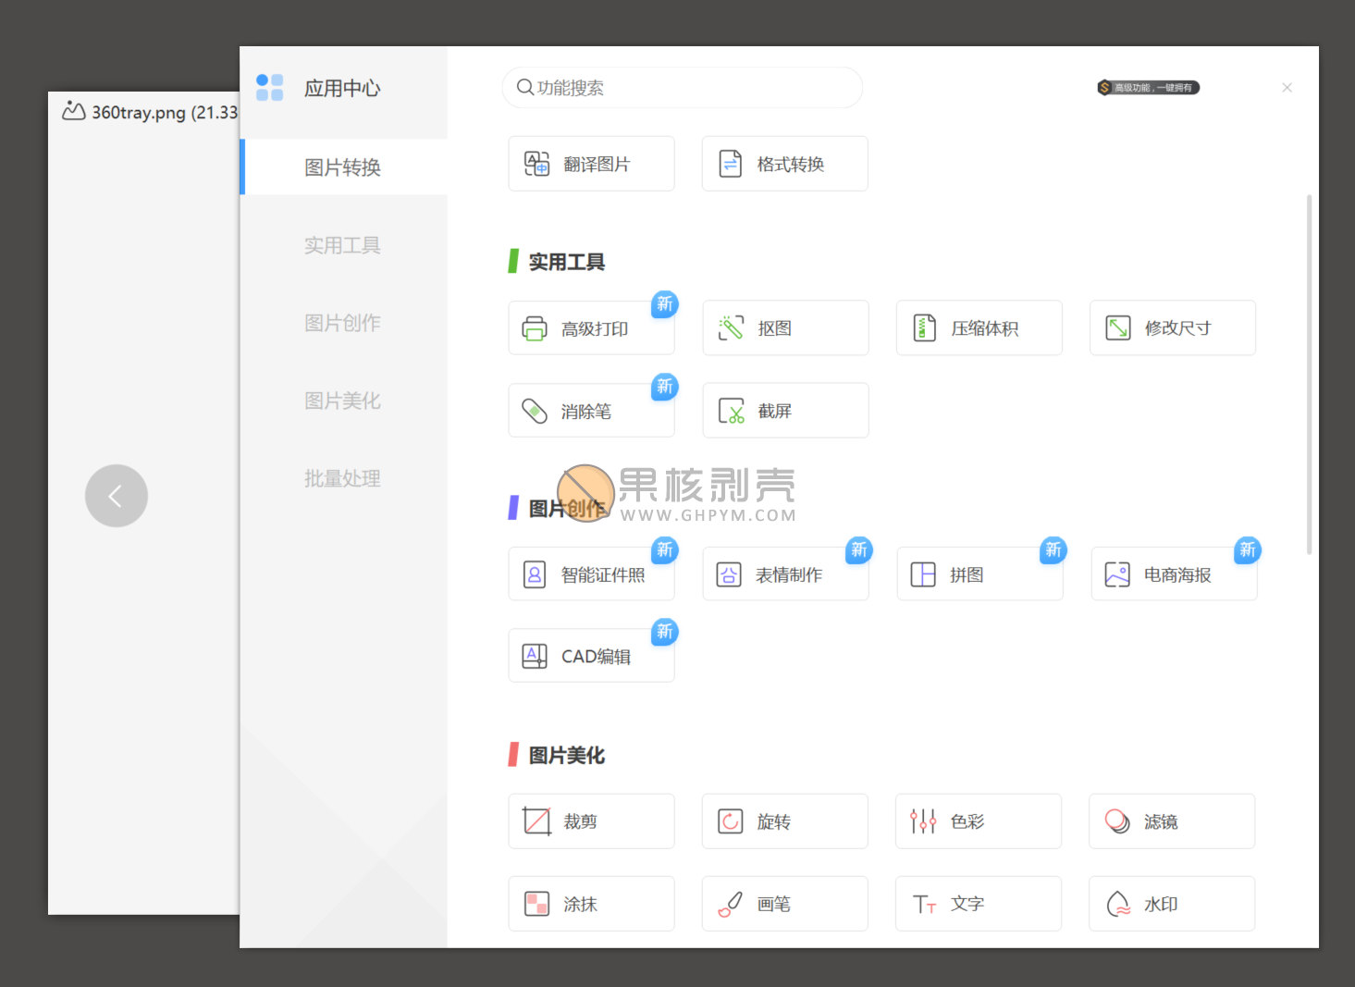Launch 高级打印 printer tool

tap(591, 328)
